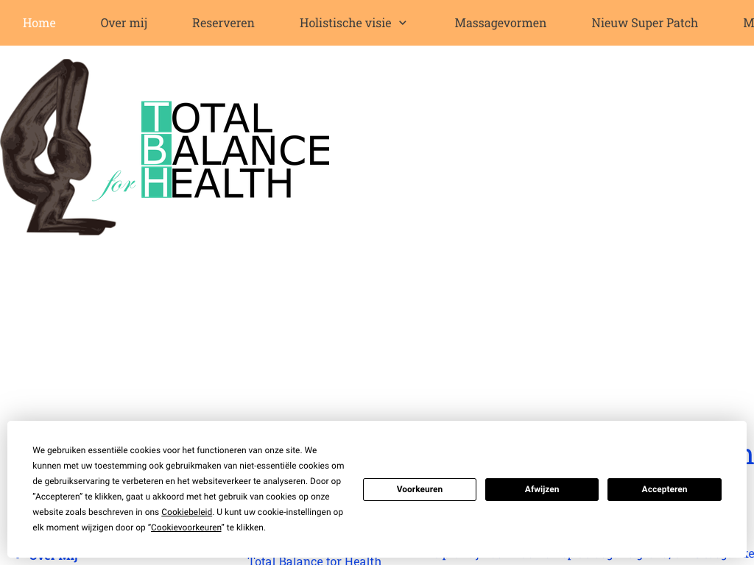Accept cookies with the Accepteren button
The height and width of the screenshot is (565, 754).
click(x=664, y=489)
